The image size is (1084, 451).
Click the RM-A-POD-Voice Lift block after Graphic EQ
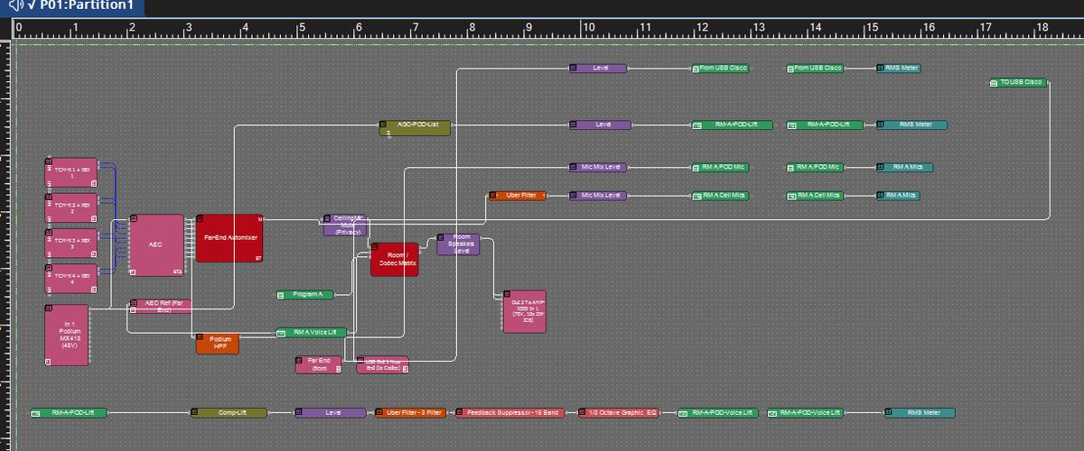point(716,413)
